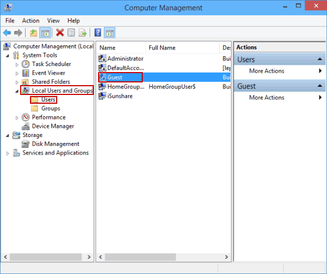This screenshot has width=327, height=274.
Task: Click the Services and Applications icon
Action: pos(16,153)
